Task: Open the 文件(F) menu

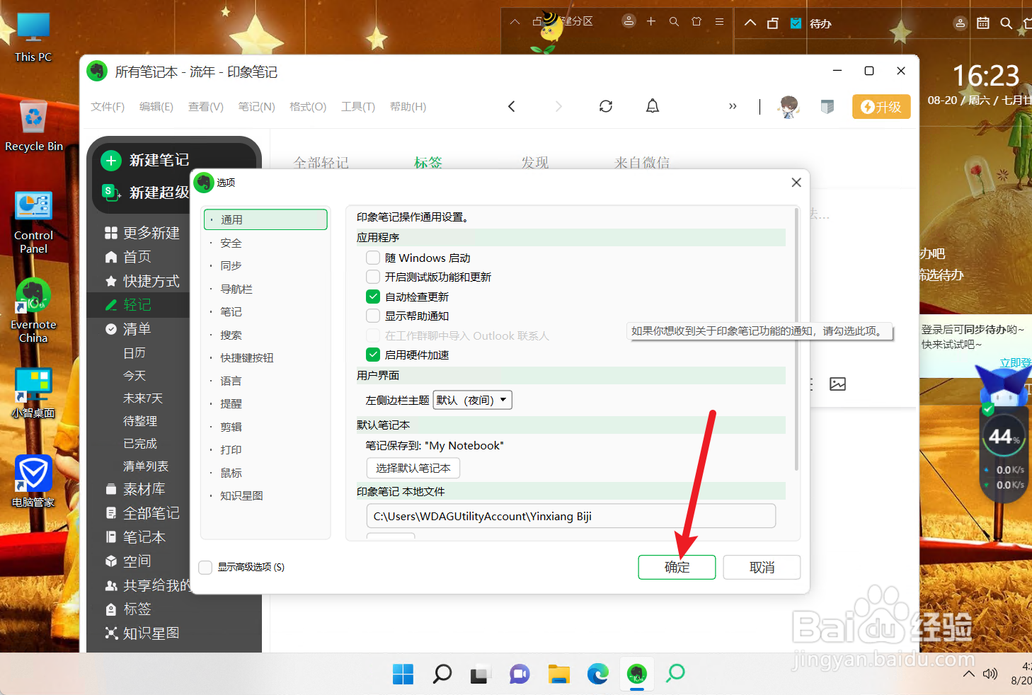Action: [108, 107]
